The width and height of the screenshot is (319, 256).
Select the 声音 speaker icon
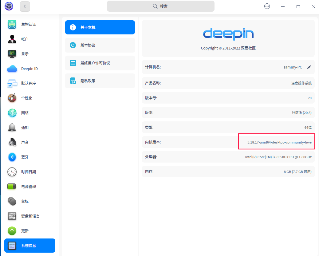12,142
